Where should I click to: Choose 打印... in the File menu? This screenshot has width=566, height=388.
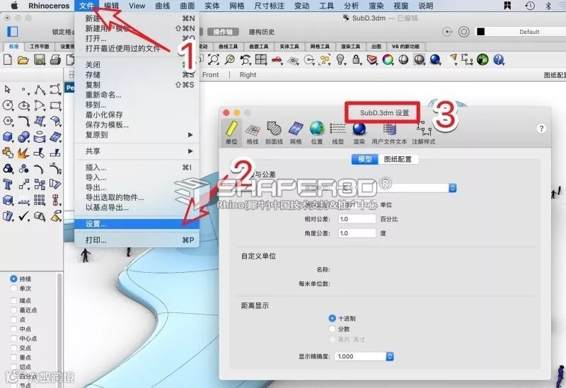click(137, 240)
